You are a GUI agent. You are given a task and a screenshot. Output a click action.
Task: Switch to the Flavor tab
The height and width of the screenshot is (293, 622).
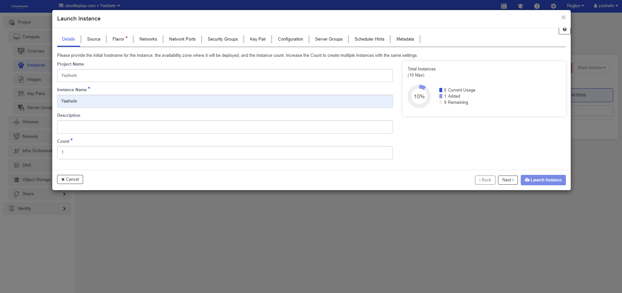click(x=119, y=39)
